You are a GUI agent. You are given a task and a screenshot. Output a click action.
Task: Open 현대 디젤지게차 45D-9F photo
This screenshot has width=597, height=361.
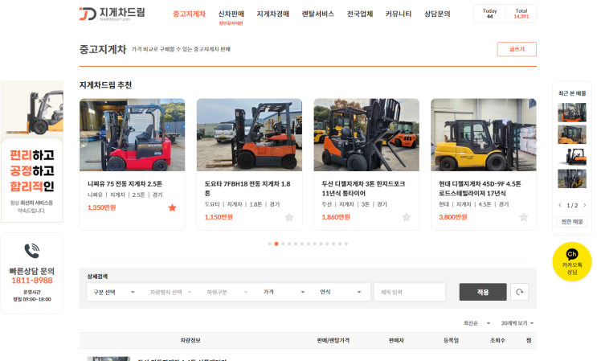[484, 135]
